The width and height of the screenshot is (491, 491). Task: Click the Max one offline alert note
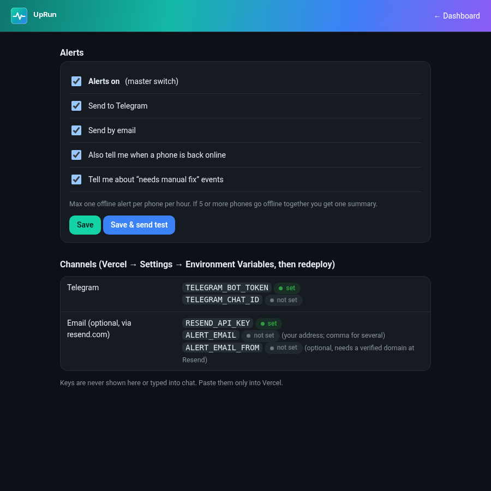pos(223,204)
